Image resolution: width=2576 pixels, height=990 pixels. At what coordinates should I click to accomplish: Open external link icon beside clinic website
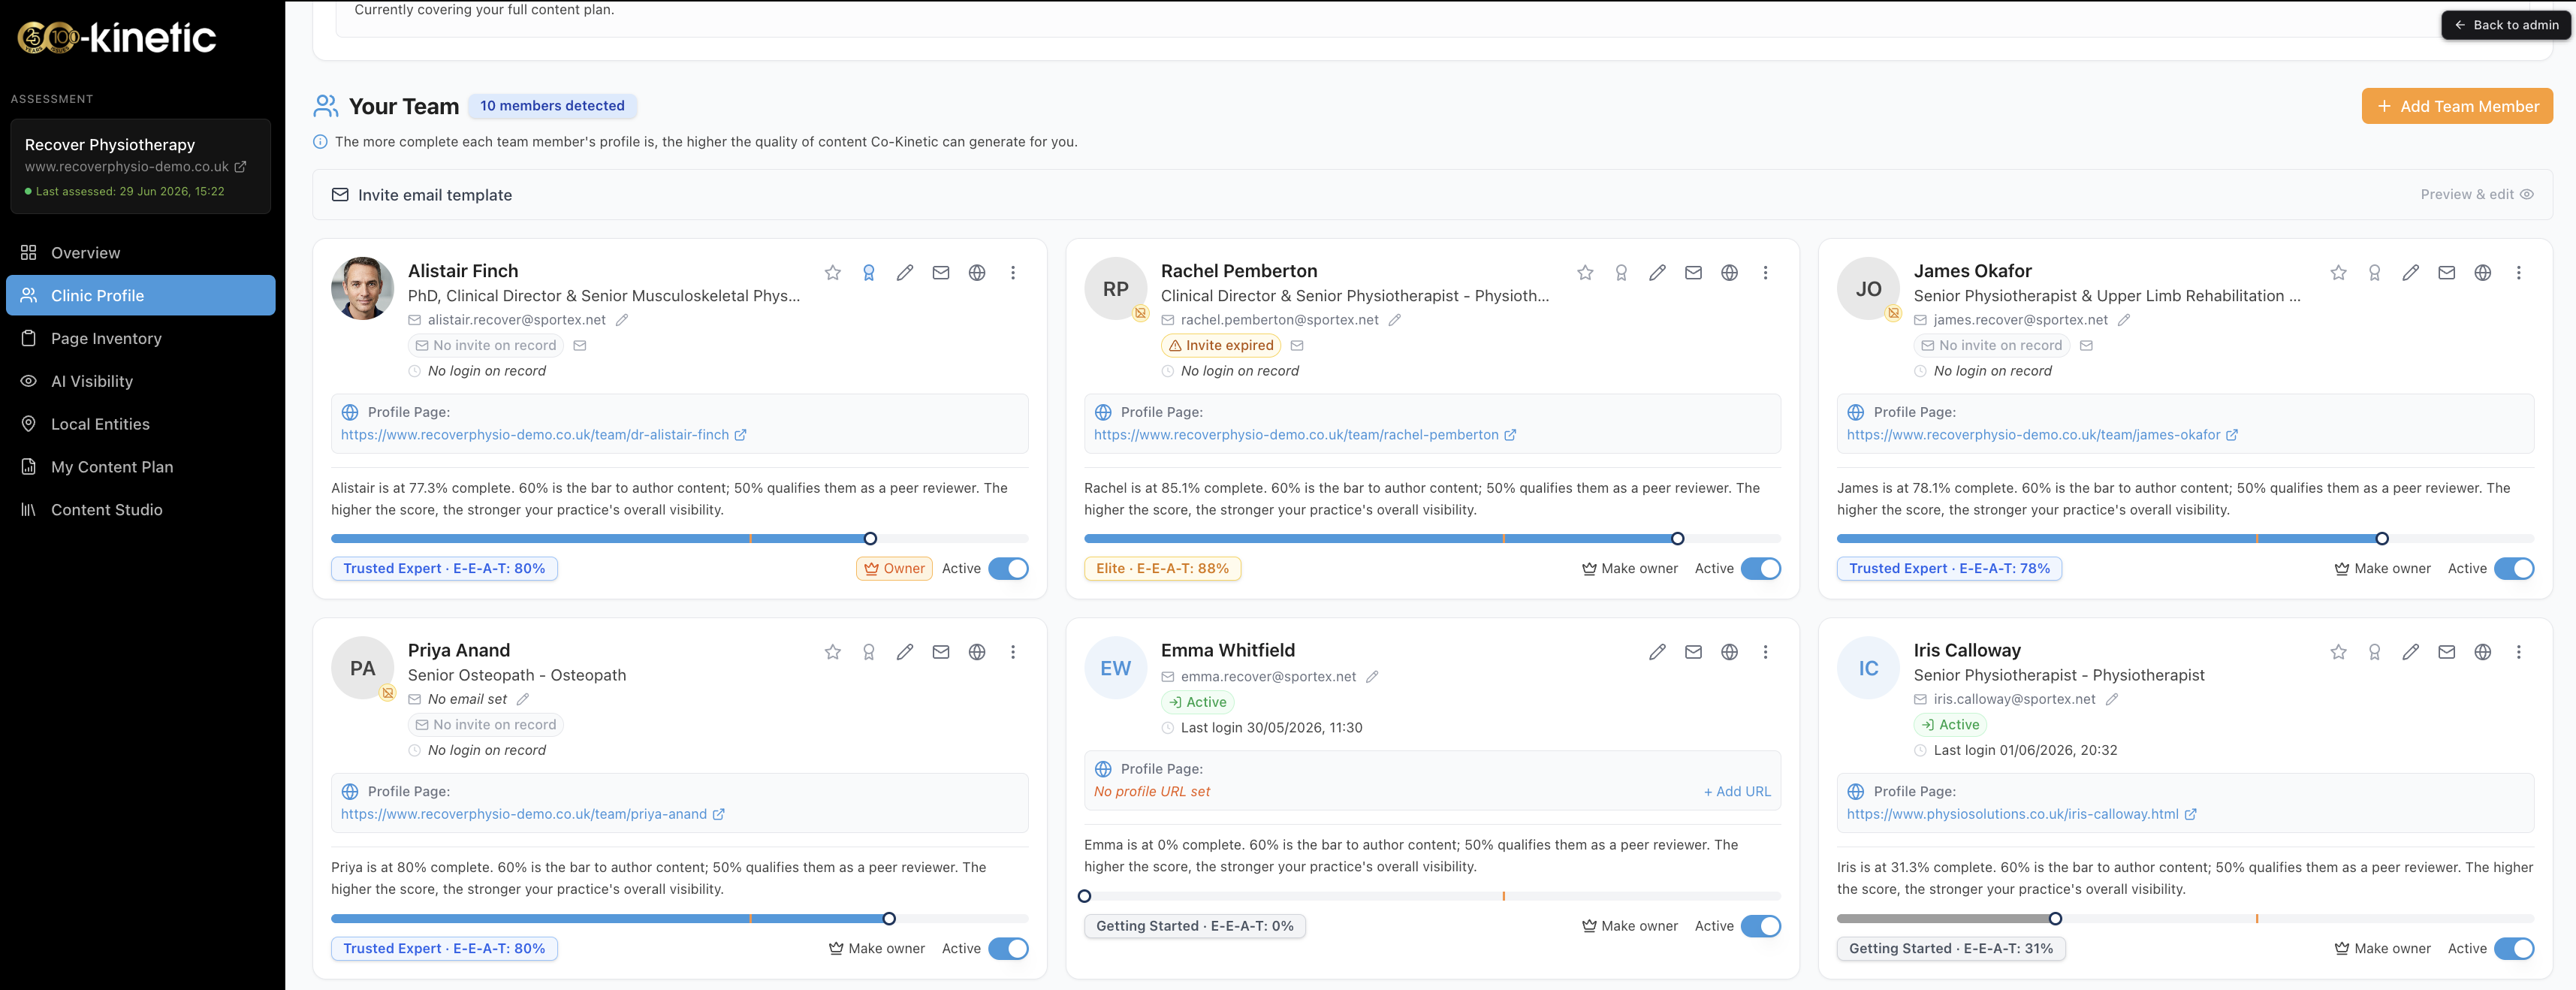240,167
